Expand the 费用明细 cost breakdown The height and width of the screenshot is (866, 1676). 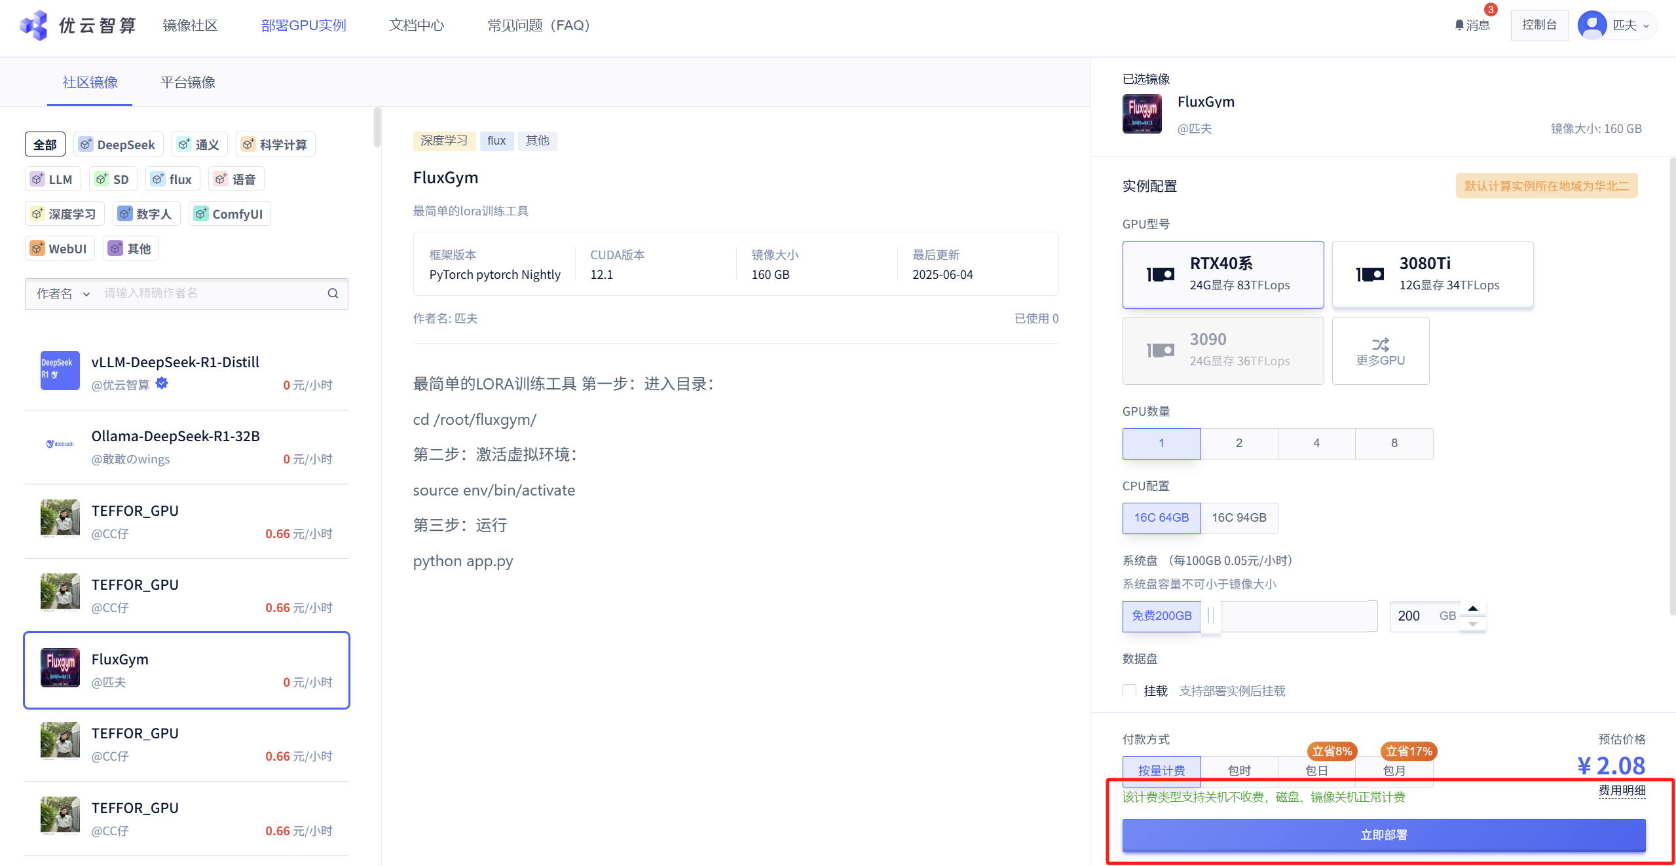[x=1621, y=790]
